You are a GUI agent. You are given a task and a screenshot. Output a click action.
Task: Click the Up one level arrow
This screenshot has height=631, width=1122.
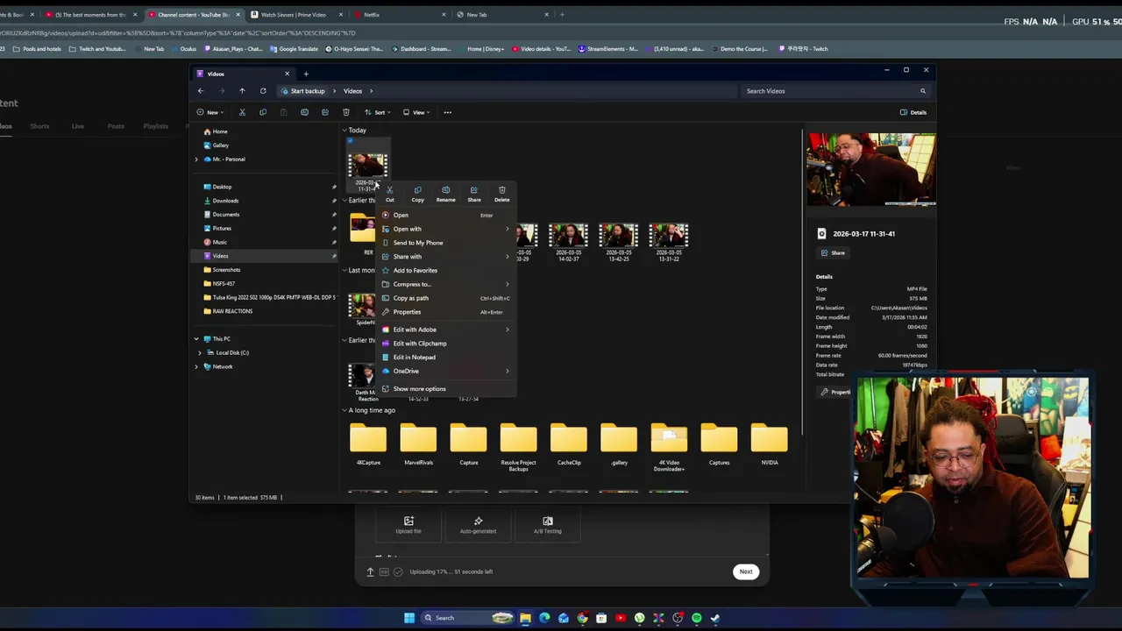click(x=242, y=91)
